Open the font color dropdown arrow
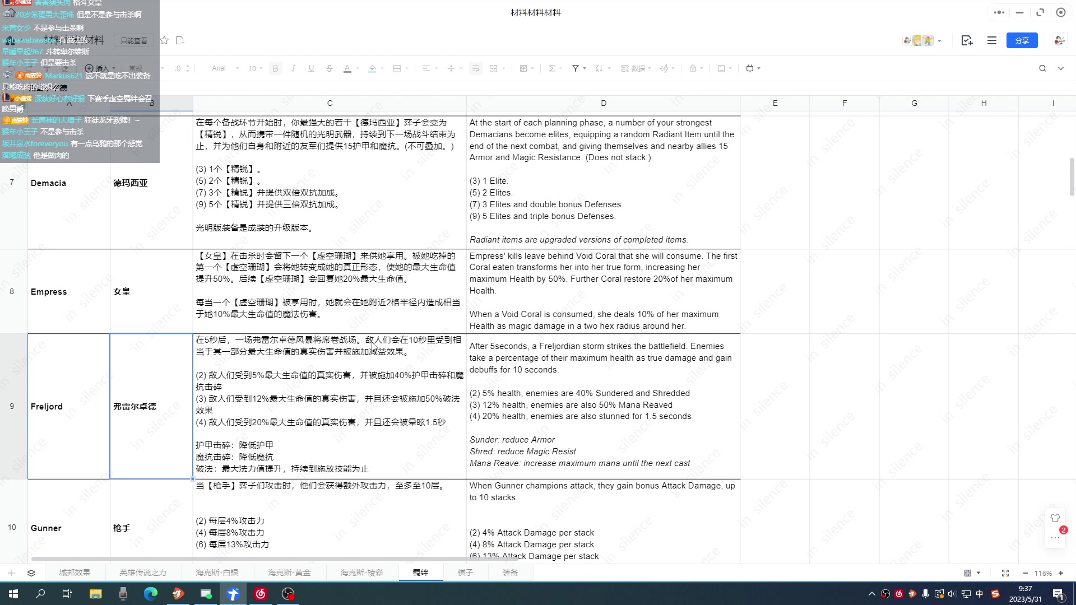Screen dimensions: 1076x605 point(357,68)
